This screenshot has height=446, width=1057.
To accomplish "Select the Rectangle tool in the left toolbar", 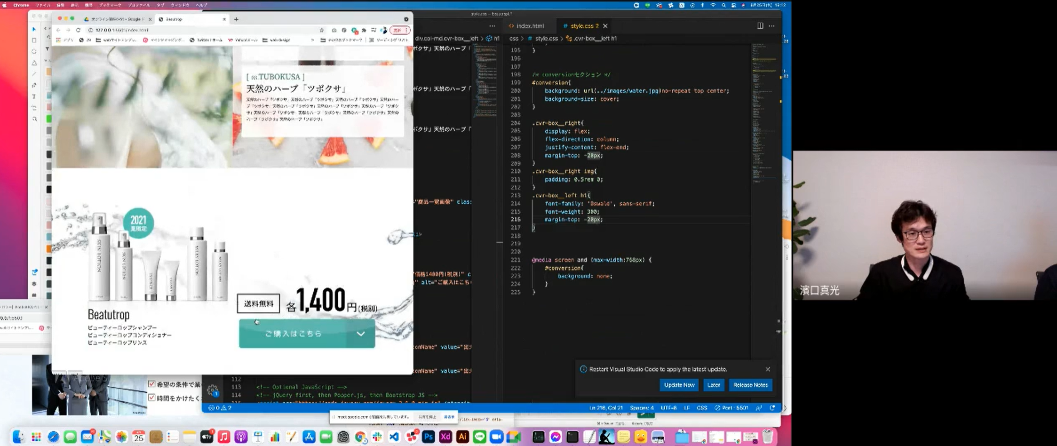I will point(34,40).
